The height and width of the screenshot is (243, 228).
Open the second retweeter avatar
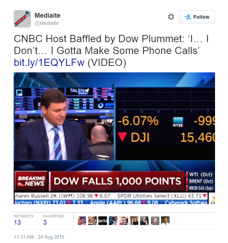click(x=92, y=221)
